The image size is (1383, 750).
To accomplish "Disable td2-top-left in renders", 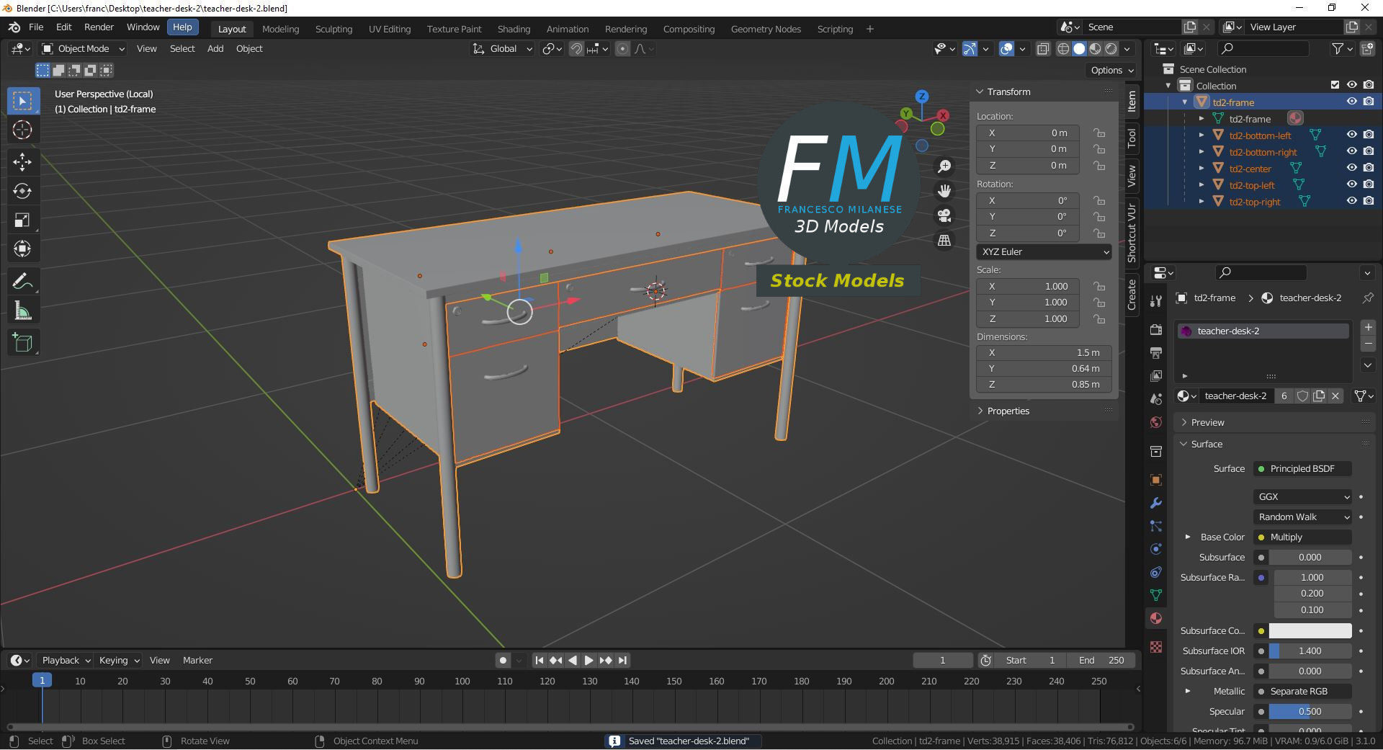I will point(1369,184).
